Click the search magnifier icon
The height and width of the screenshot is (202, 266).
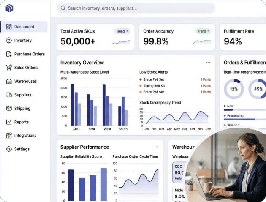[63, 8]
